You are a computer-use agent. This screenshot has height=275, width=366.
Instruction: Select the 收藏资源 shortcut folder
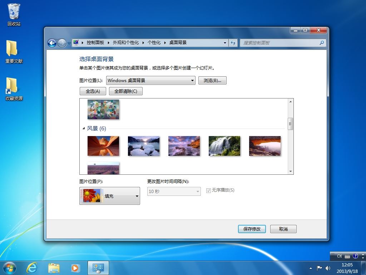point(14,89)
